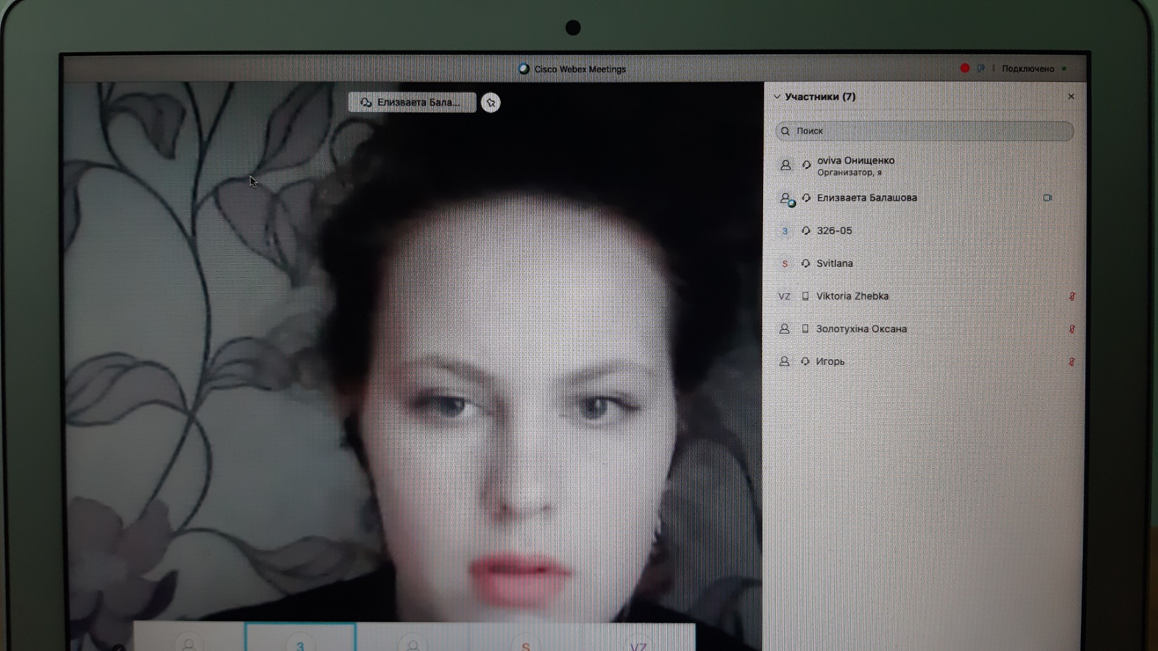Click phone device icon next to Золотухіна Оксана

805,329
